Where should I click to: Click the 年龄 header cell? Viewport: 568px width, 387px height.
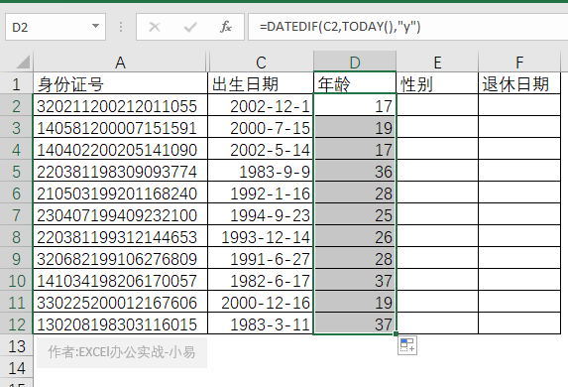click(355, 83)
